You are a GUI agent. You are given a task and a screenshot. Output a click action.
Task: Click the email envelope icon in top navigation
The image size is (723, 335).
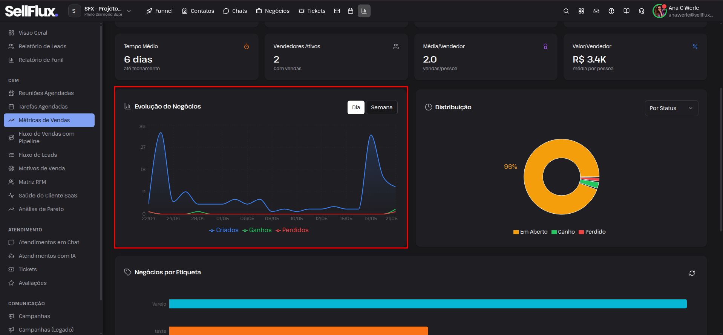[x=337, y=11]
